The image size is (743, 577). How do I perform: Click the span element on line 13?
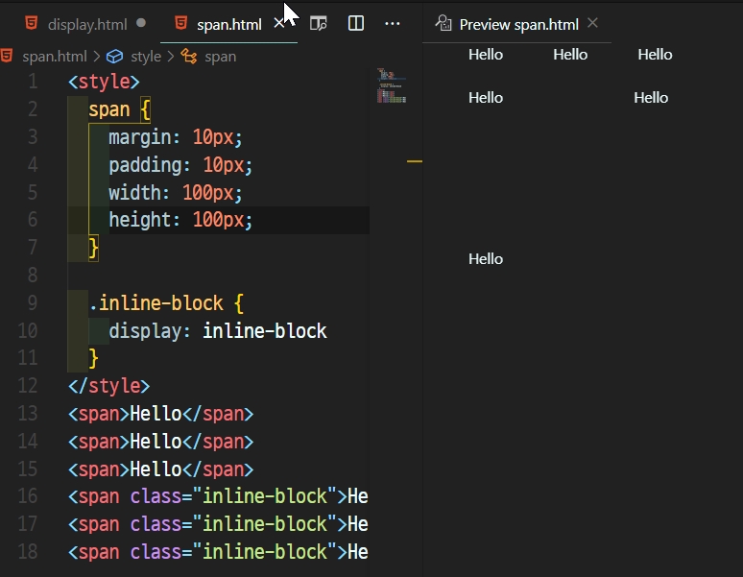click(x=160, y=414)
